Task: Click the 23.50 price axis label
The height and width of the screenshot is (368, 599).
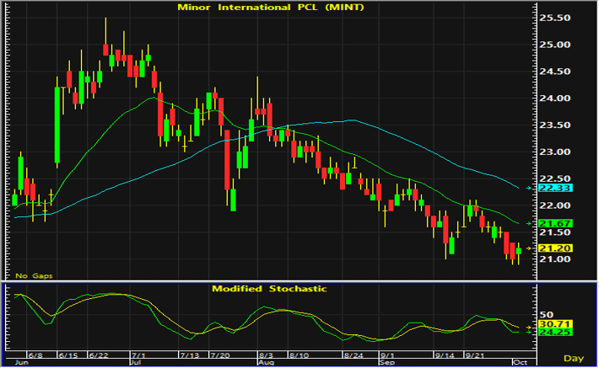Action: point(554,125)
